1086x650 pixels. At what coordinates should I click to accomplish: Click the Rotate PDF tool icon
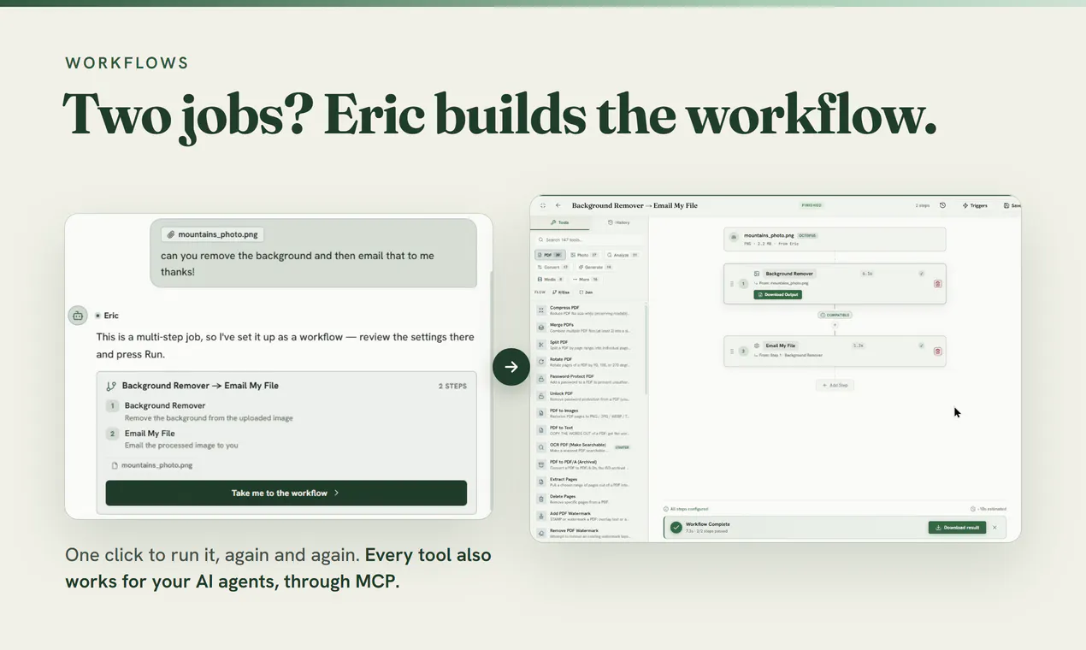[541, 361]
